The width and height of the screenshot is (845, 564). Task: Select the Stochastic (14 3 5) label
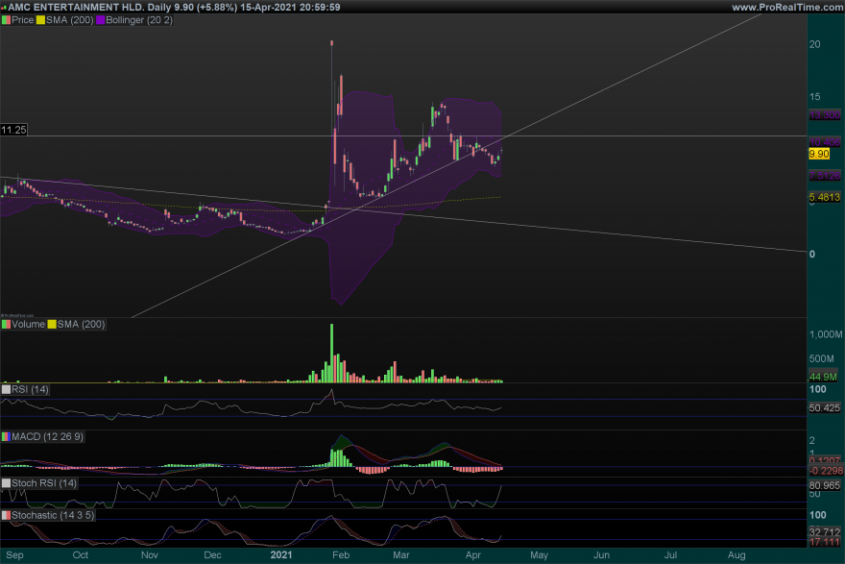55,516
